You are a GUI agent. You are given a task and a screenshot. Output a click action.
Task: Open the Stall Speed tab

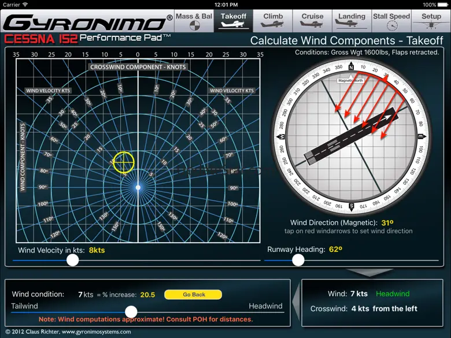(391, 21)
